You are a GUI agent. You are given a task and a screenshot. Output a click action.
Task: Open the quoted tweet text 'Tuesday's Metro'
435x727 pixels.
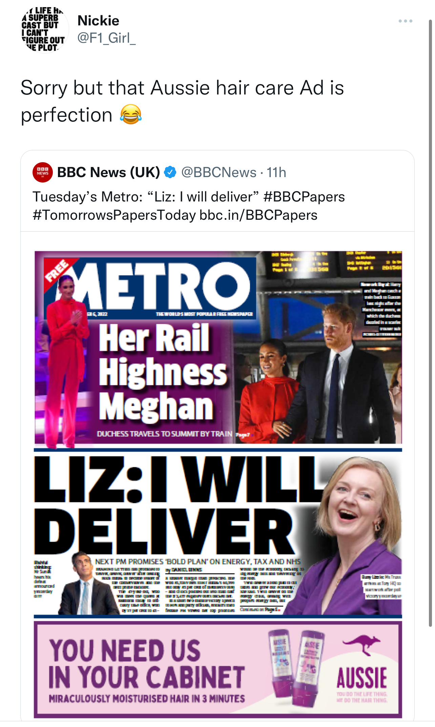(87, 197)
